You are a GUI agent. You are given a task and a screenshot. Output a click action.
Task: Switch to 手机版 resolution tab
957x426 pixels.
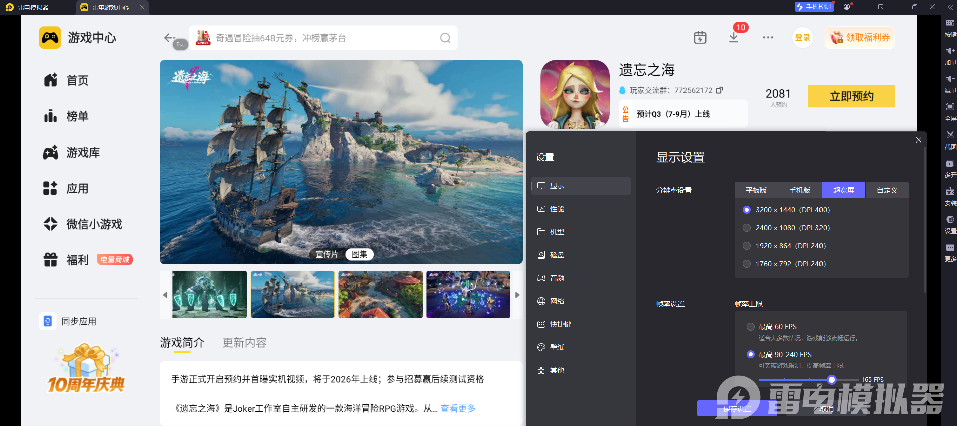(x=800, y=190)
